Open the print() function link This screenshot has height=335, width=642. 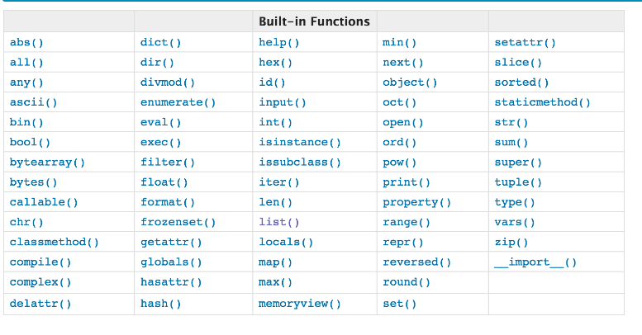(406, 182)
